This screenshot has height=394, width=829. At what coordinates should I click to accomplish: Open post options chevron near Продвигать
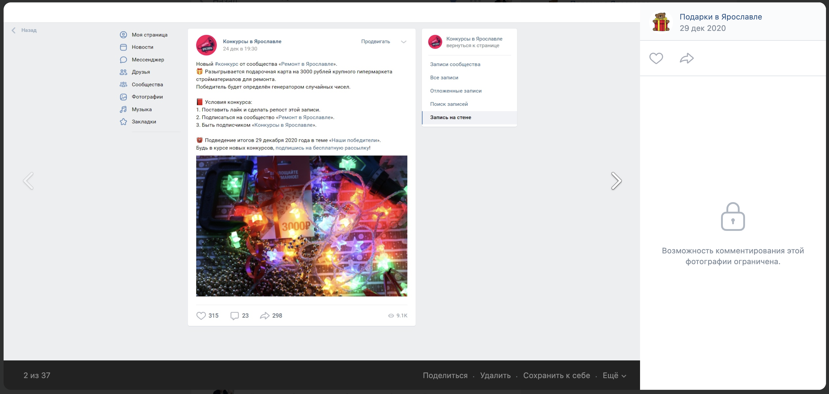(x=404, y=41)
